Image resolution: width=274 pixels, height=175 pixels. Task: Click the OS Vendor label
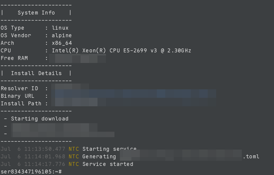pos(16,35)
